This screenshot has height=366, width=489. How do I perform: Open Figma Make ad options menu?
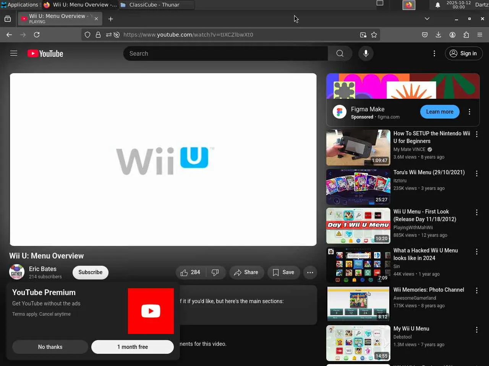pos(470,112)
